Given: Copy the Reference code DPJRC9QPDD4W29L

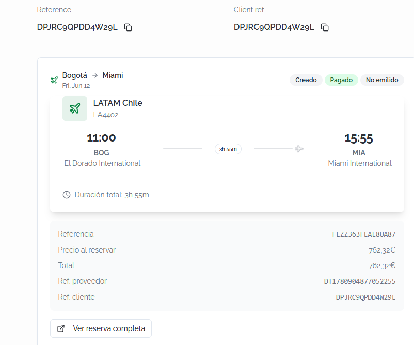Looking at the screenshot, I should pos(128,27).
